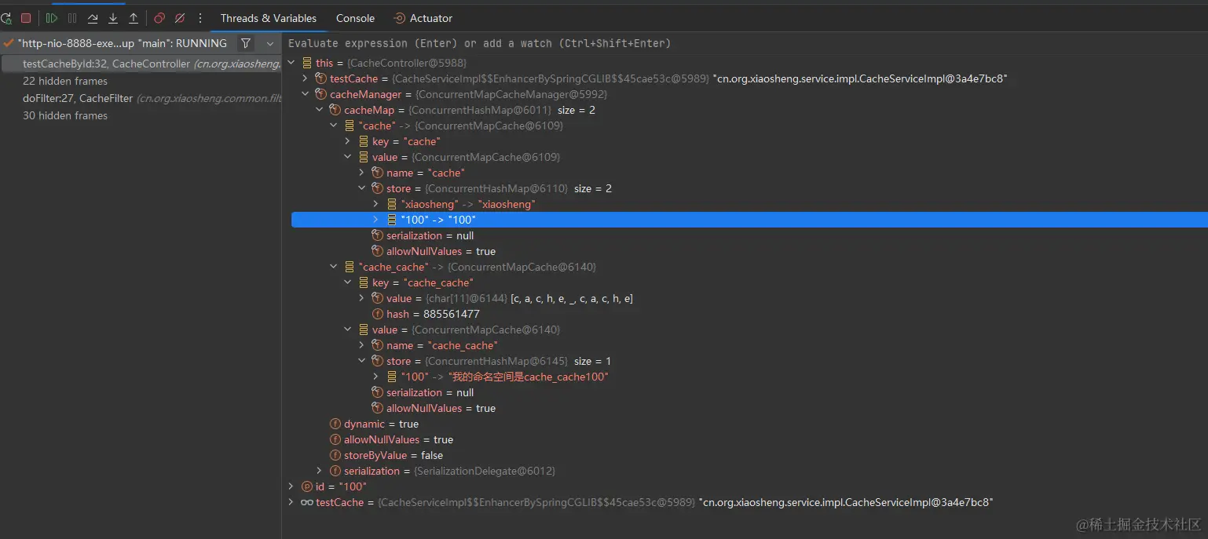
Task: Resume program execution
Action: [x=52, y=18]
